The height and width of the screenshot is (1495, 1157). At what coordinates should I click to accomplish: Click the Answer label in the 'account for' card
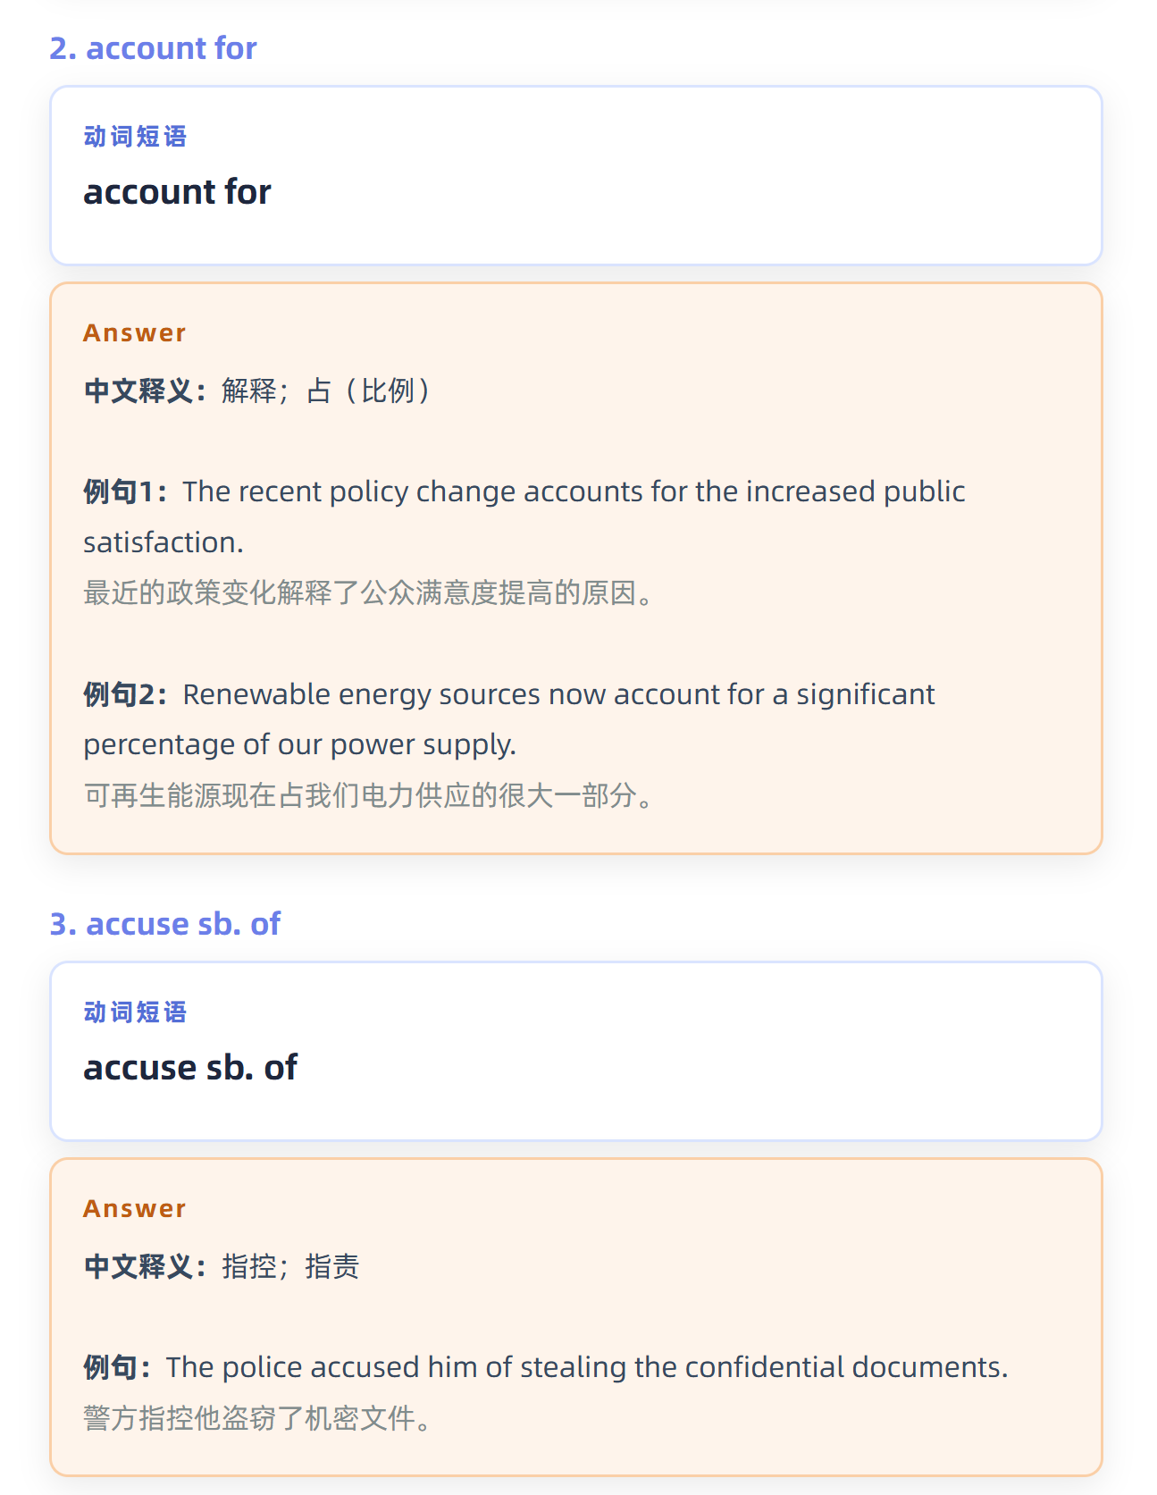click(134, 333)
